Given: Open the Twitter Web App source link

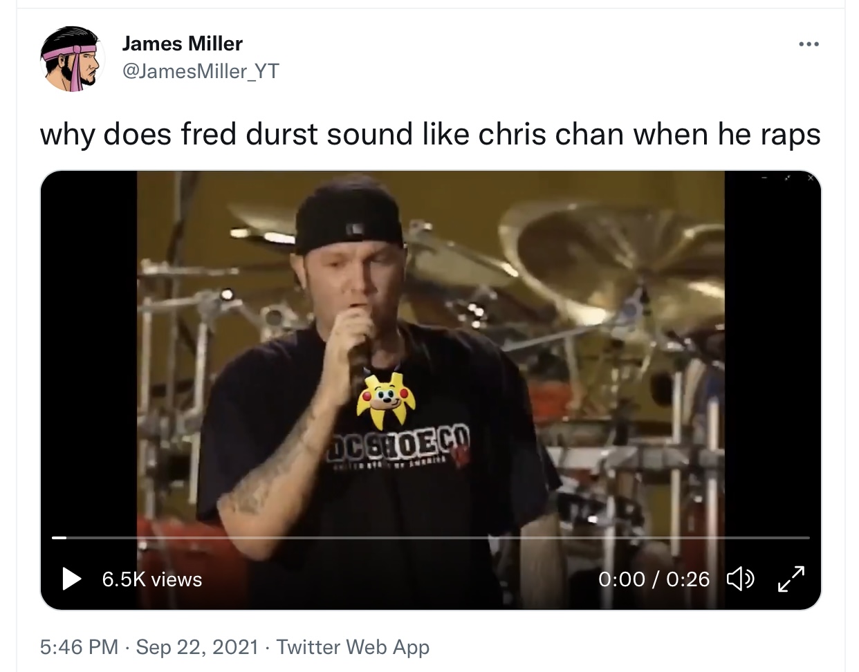Looking at the screenshot, I should [353, 647].
